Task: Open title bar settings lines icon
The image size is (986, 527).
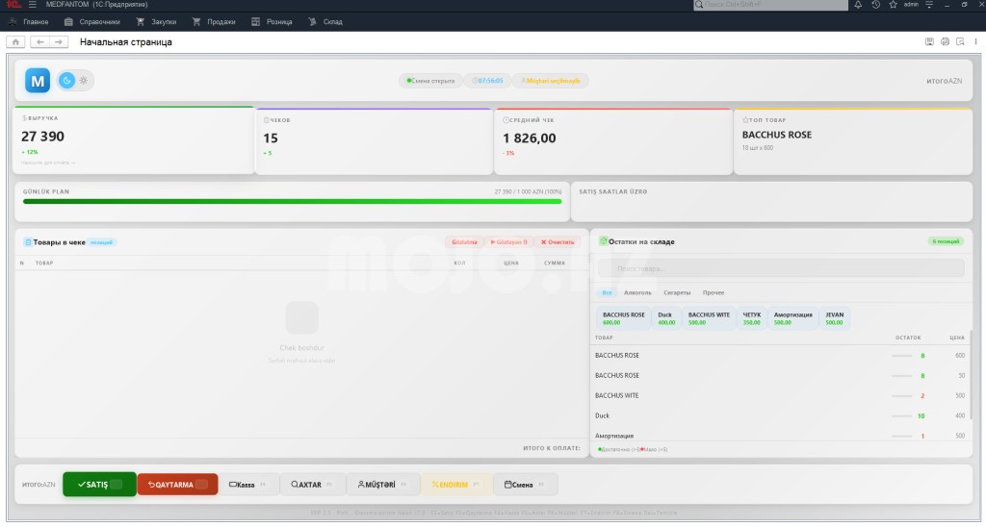Action: tap(929, 5)
